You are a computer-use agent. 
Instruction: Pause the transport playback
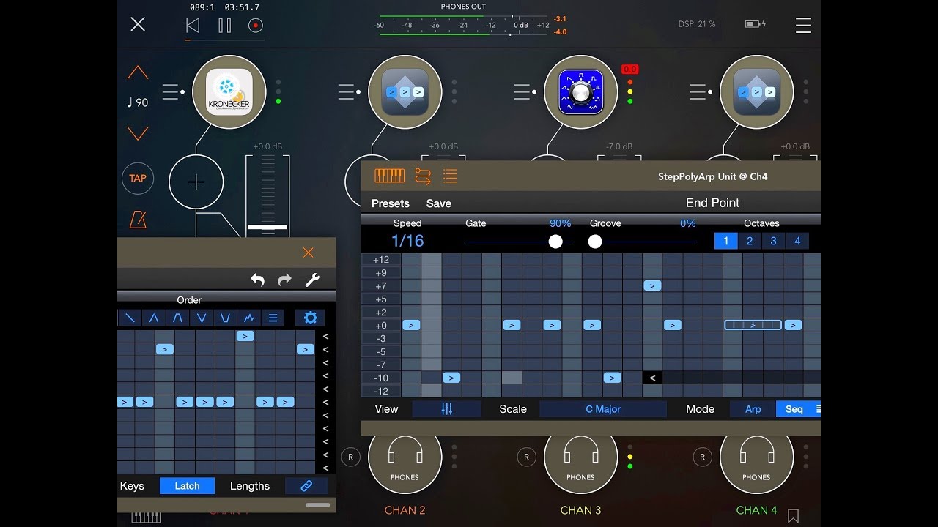point(224,26)
